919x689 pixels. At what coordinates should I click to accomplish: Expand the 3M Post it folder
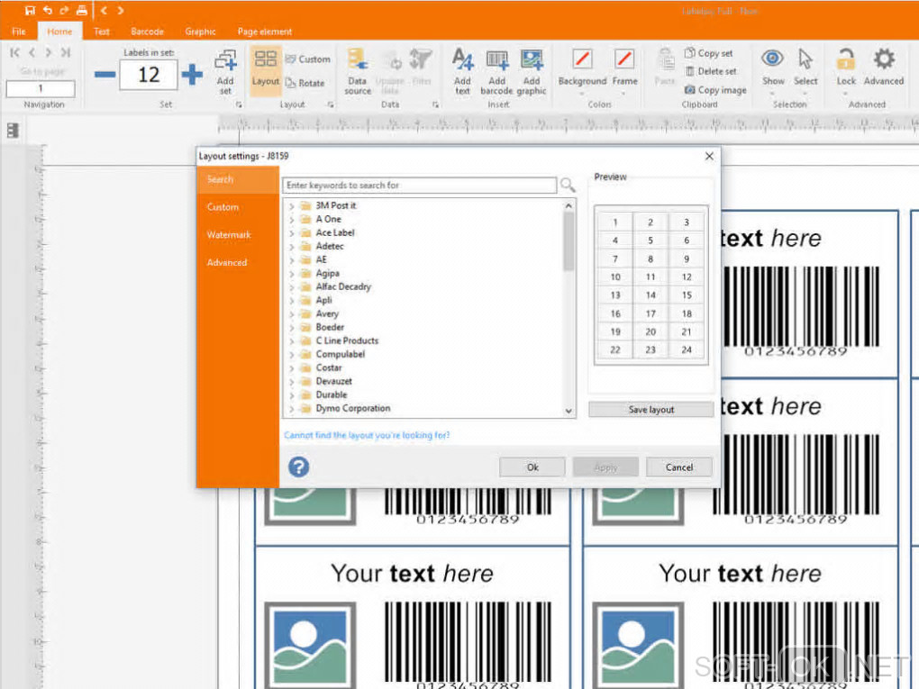pyautogui.click(x=292, y=206)
